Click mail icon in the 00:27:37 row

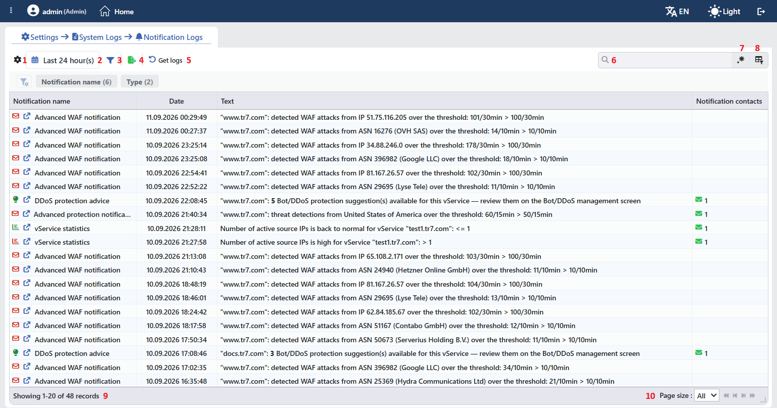click(x=16, y=130)
